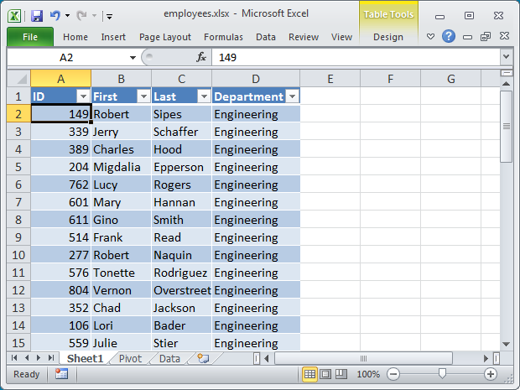Click the macro recording icon in status bar

point(62,374)
